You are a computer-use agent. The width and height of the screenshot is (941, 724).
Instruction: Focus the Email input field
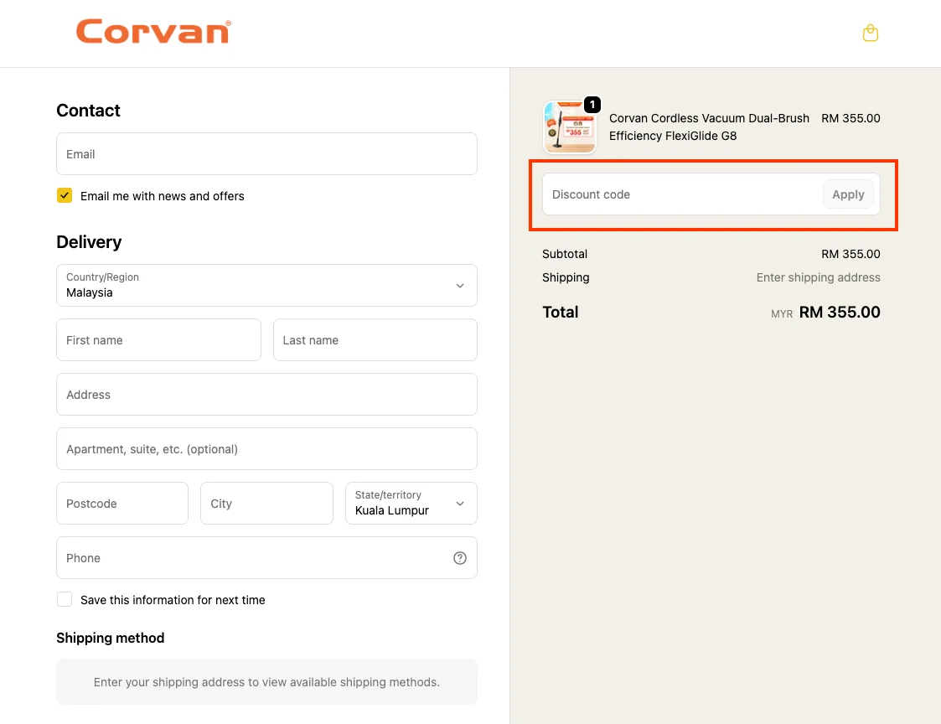click(x=266, y=153)
